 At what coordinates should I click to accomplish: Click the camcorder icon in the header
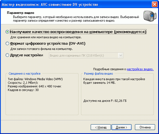pos(150,16)
